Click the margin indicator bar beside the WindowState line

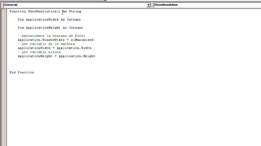tap(4, 40)
